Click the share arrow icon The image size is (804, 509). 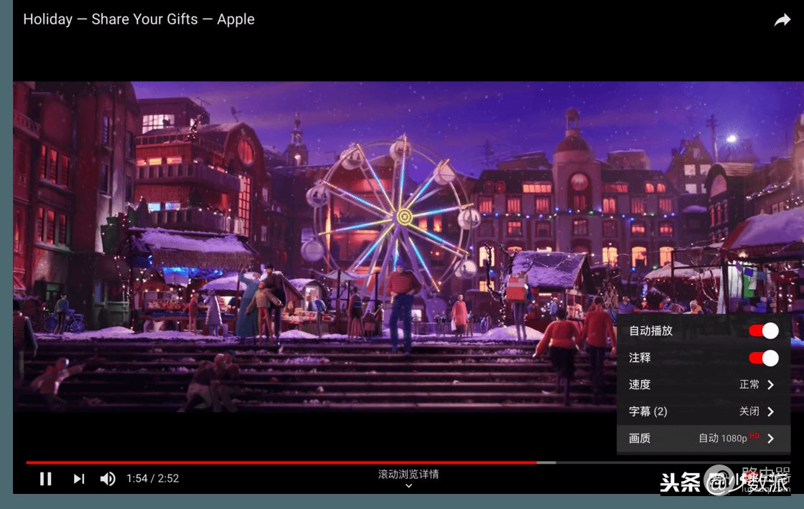click(782, 20)
